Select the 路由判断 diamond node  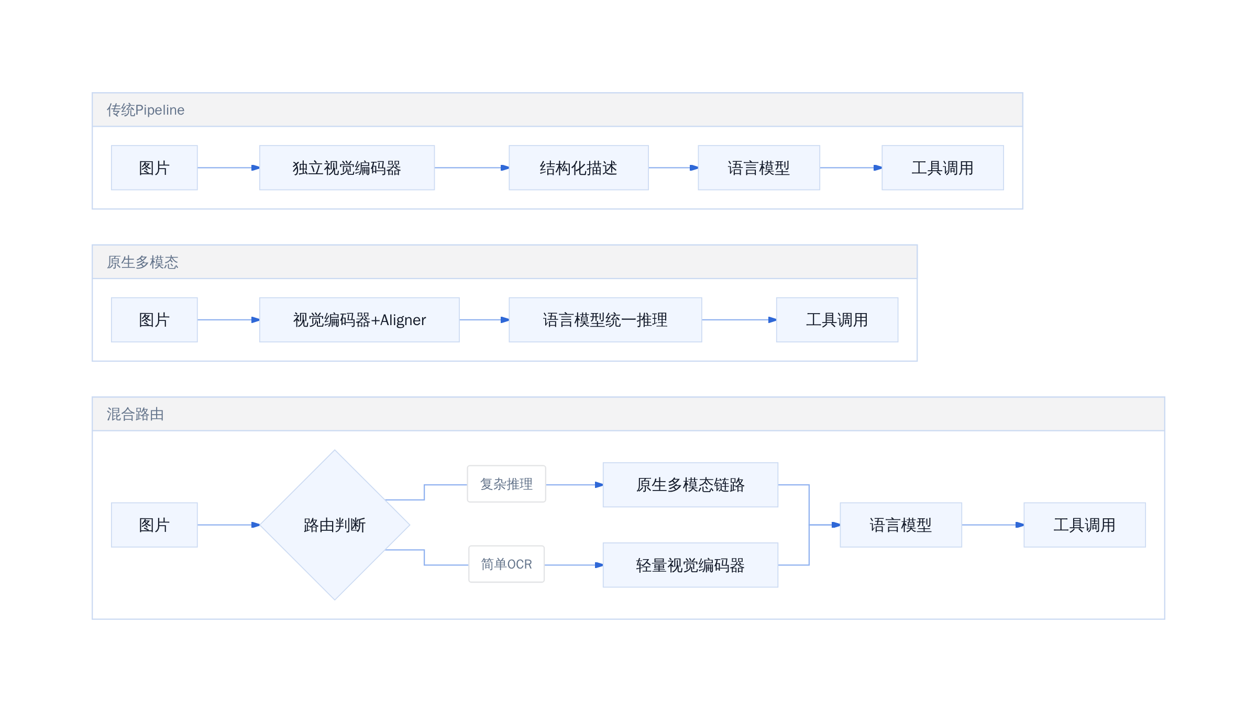335,525
